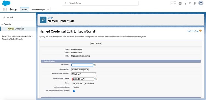The width and height of the screenshot is (206, 100).
Task: Click the Pending authentication status text
Action: [x=76, y=87]
